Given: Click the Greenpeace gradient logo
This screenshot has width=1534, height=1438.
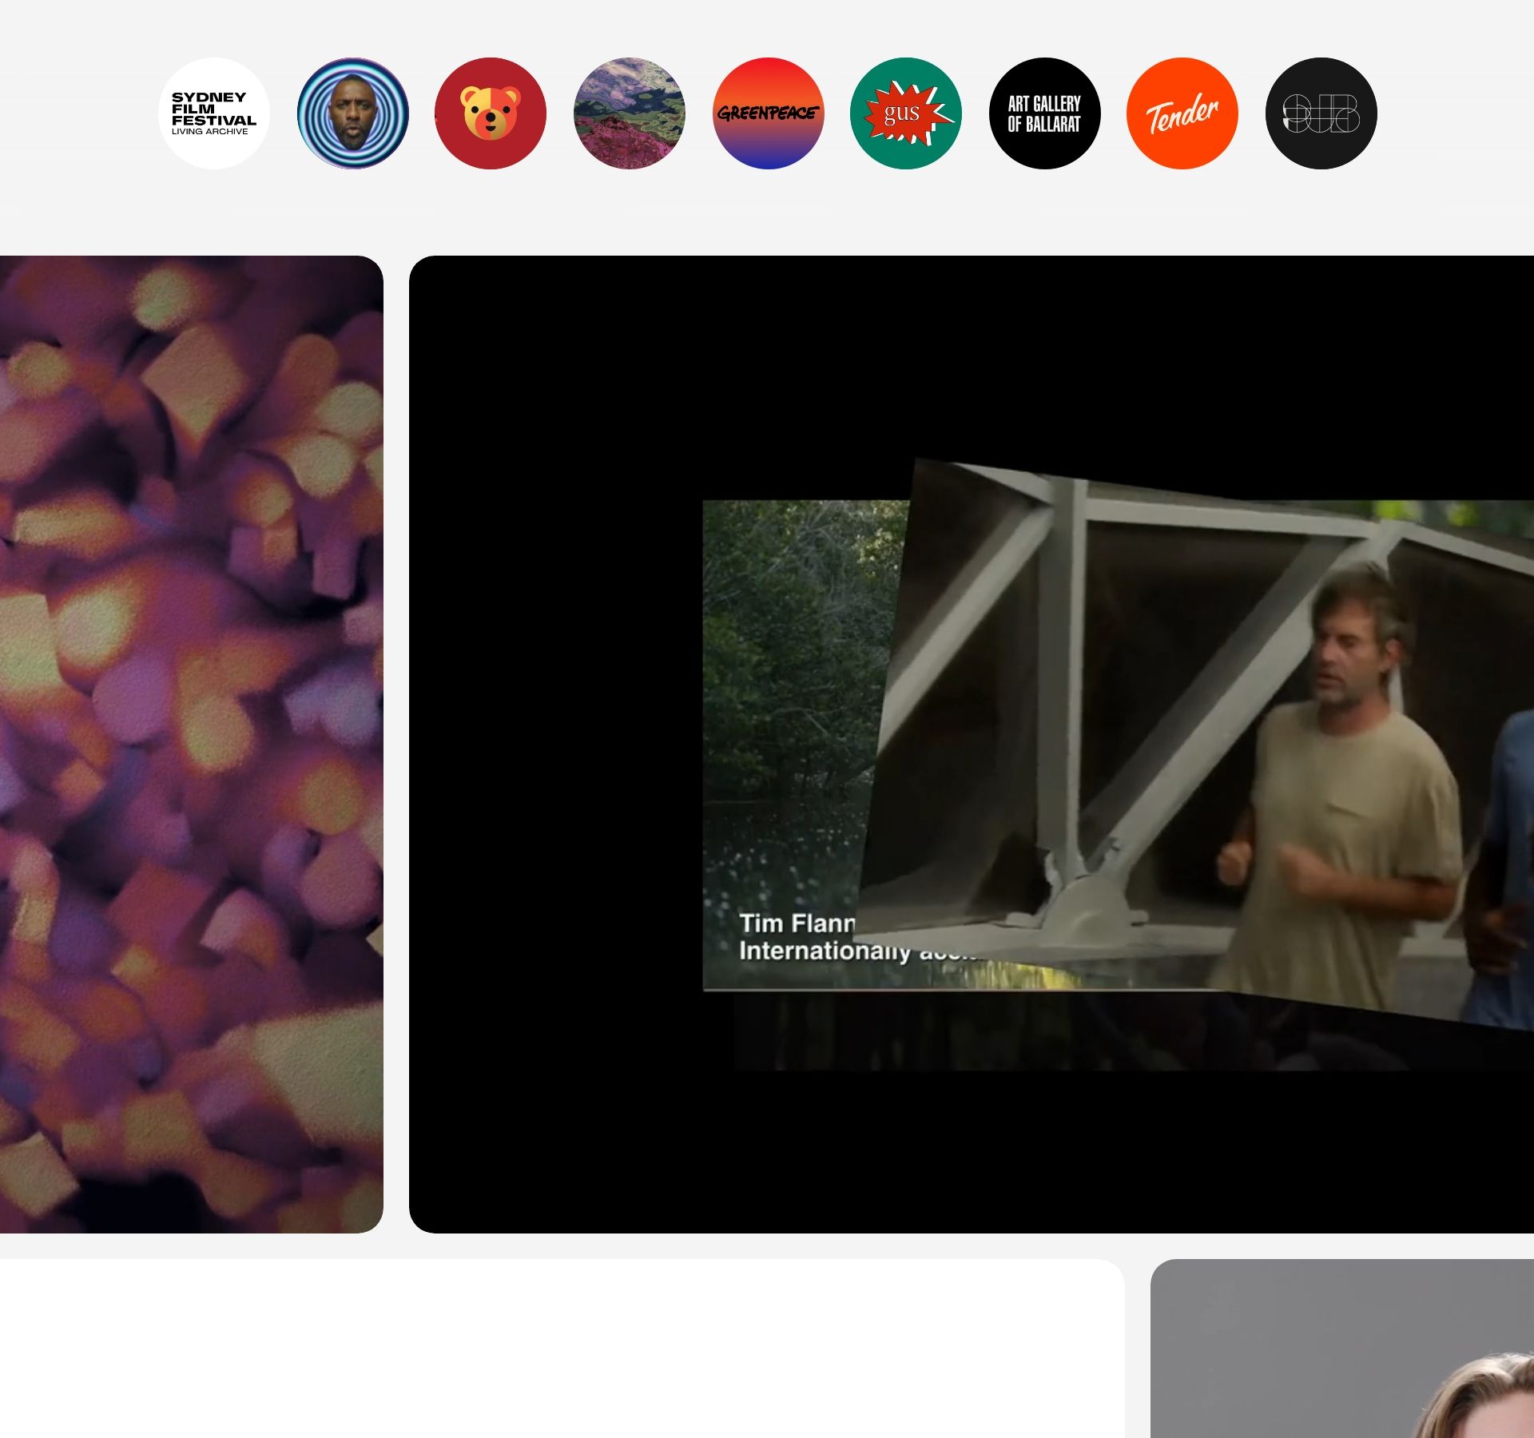Looking at the screenshot, I should 768,113.
